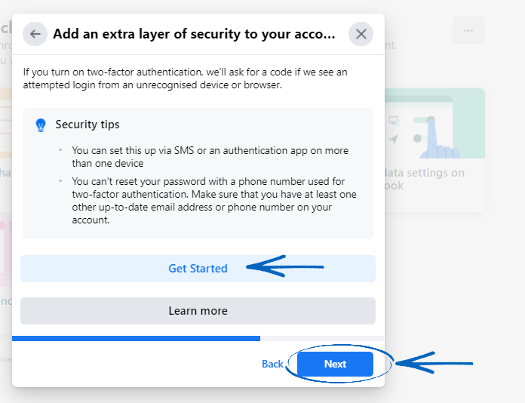525x403 pixels.
Task: Click the two-factor authentication intro paragraph
Action: click(x=185, y=78)
